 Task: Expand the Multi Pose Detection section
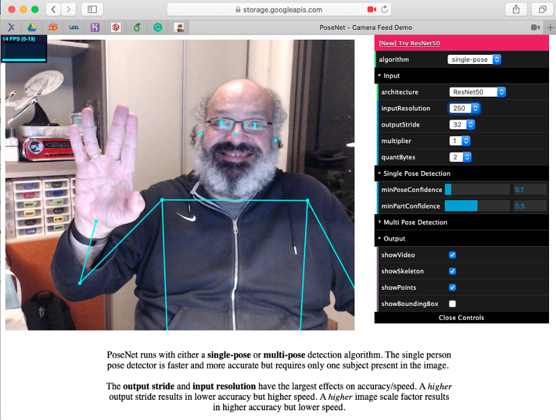[x=415, y=223]
